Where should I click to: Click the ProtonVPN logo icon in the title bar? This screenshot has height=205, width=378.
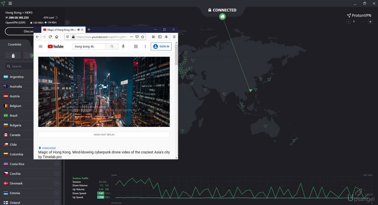[x=3, y=3]
